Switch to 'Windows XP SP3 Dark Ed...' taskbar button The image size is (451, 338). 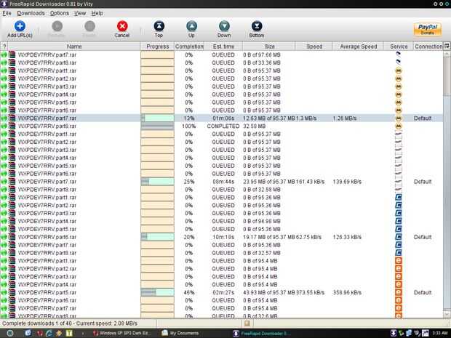tap(121, 333)
